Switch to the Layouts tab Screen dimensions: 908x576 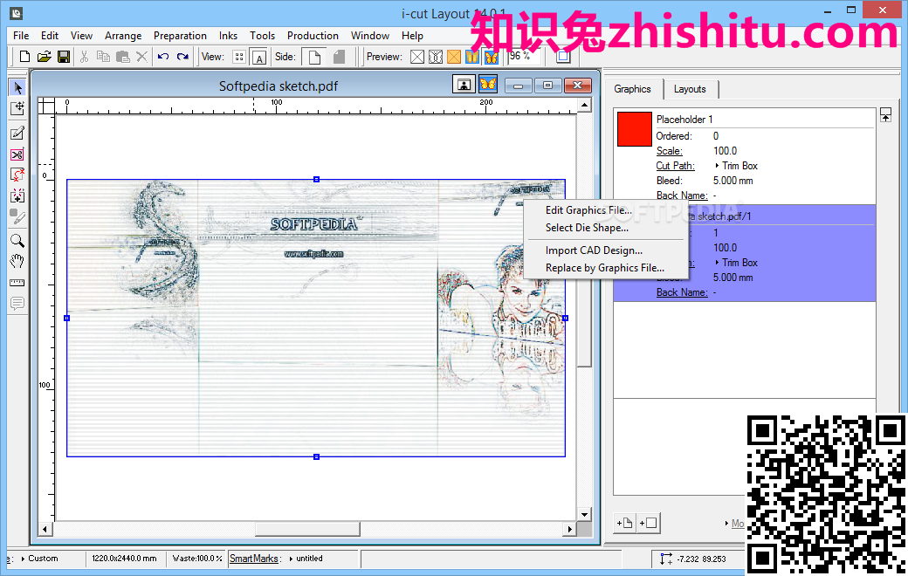pos(690,89)
